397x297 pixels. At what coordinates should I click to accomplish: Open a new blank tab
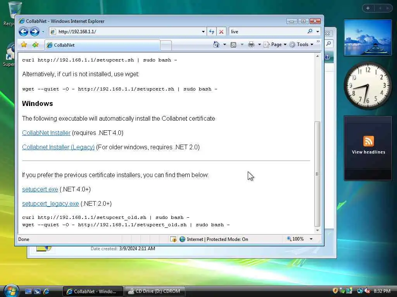(x=166, y=46)
